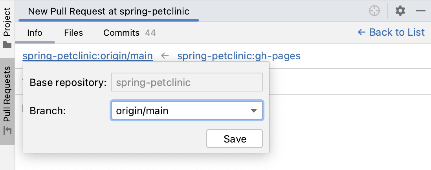Open the Commits tab
Viewport: 431px width, 170px height.
tap(121, 33)
